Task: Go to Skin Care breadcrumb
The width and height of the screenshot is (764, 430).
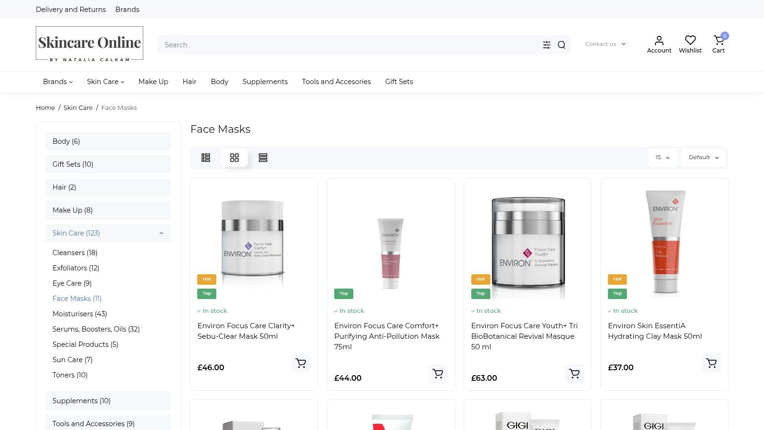Action: click(x=78, y=107)
